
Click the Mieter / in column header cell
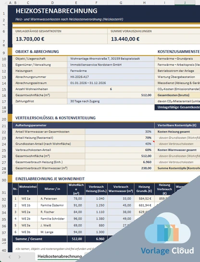coord(52,189)
